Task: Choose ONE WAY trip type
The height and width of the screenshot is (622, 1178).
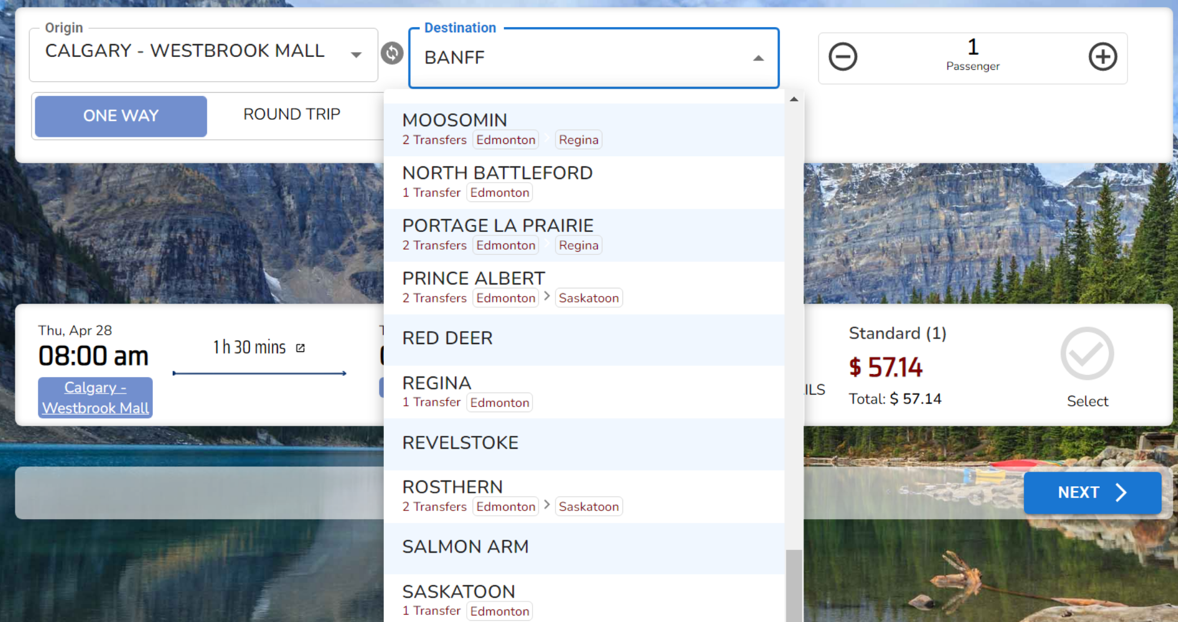Action: 121,116
